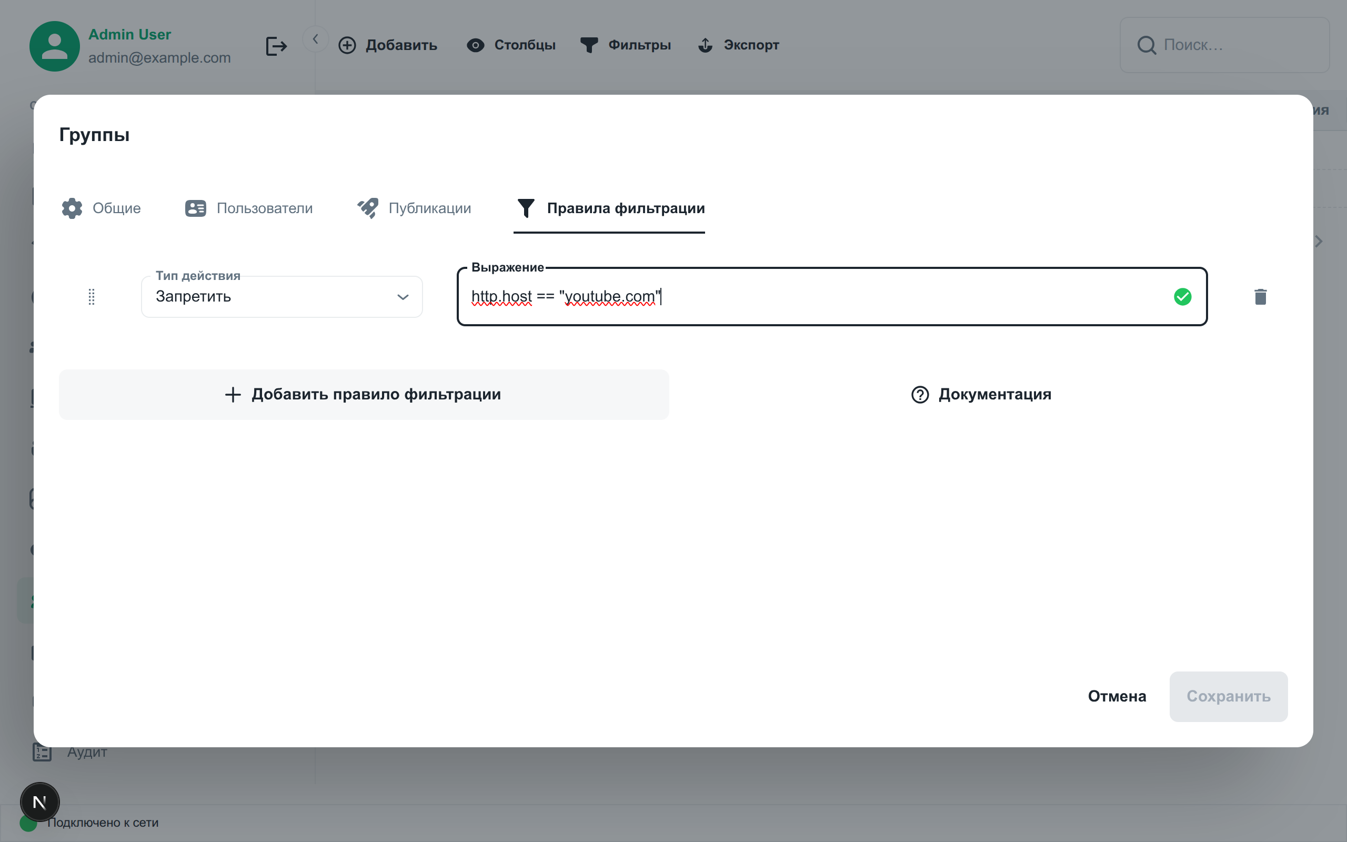Click the Admin User avatar
The image size is (1347, 842).
point(55,46)
